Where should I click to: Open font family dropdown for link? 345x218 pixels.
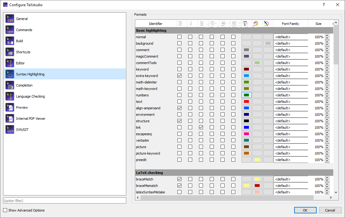tap(291, 127)
